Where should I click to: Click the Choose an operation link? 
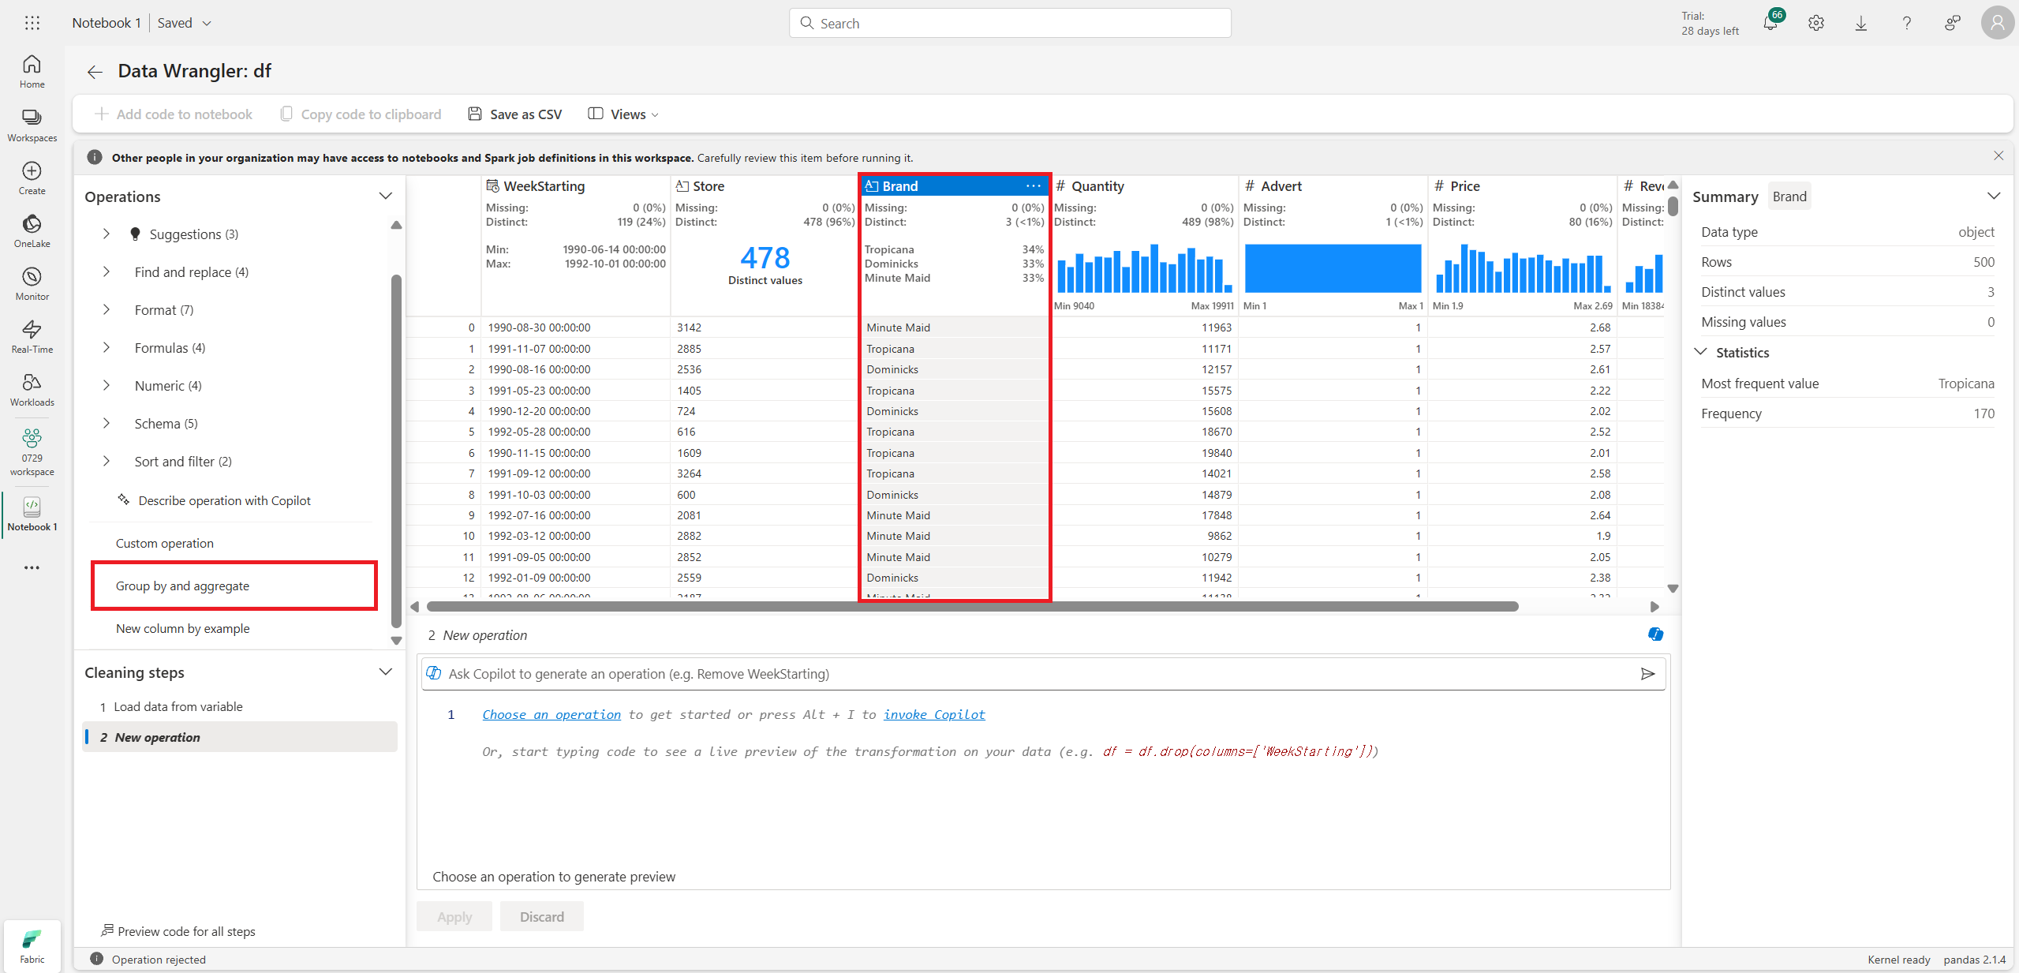(x=551, y=714)
